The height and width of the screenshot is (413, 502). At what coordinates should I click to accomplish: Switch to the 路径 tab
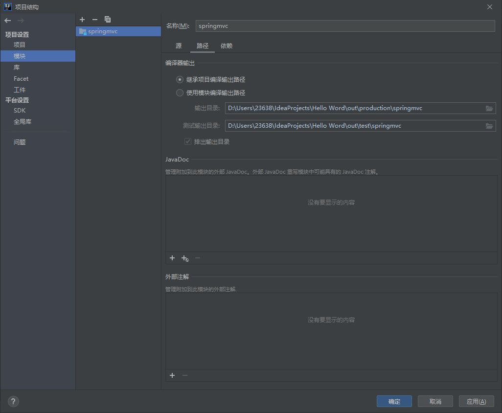[203, 46]
